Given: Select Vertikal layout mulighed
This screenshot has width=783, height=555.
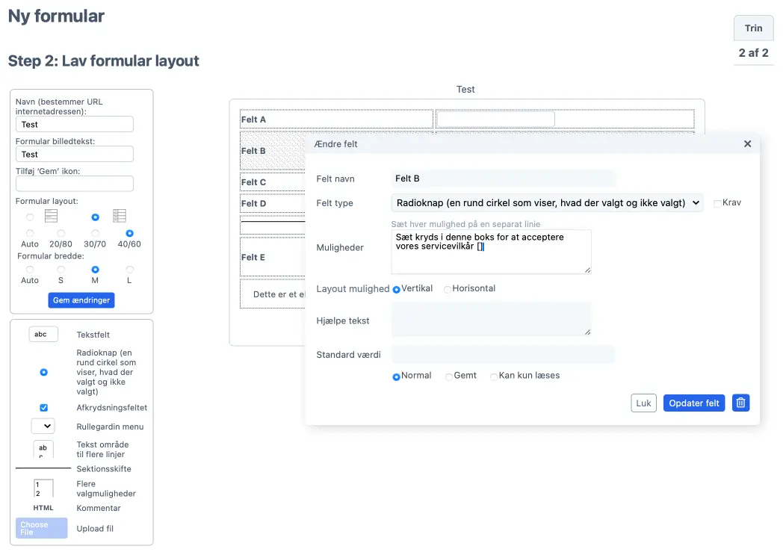Looking at the screenshot, I should (397, 290).
